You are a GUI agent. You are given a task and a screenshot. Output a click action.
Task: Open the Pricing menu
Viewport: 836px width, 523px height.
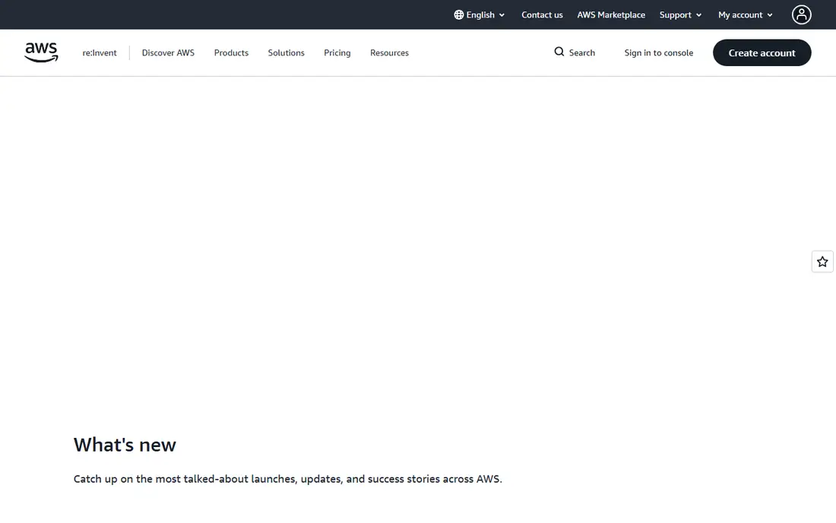pos(337,52)
